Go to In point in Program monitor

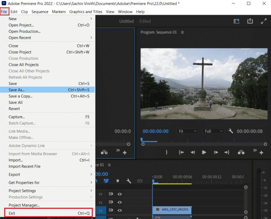pos(181,152)
